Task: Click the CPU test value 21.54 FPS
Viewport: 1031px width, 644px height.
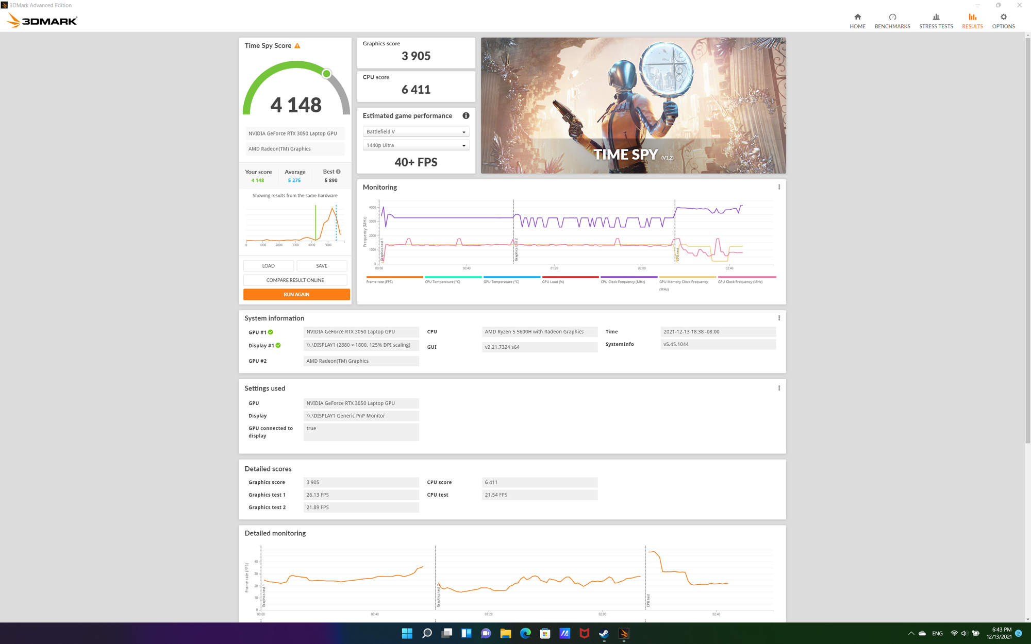Action: point(540,495)
